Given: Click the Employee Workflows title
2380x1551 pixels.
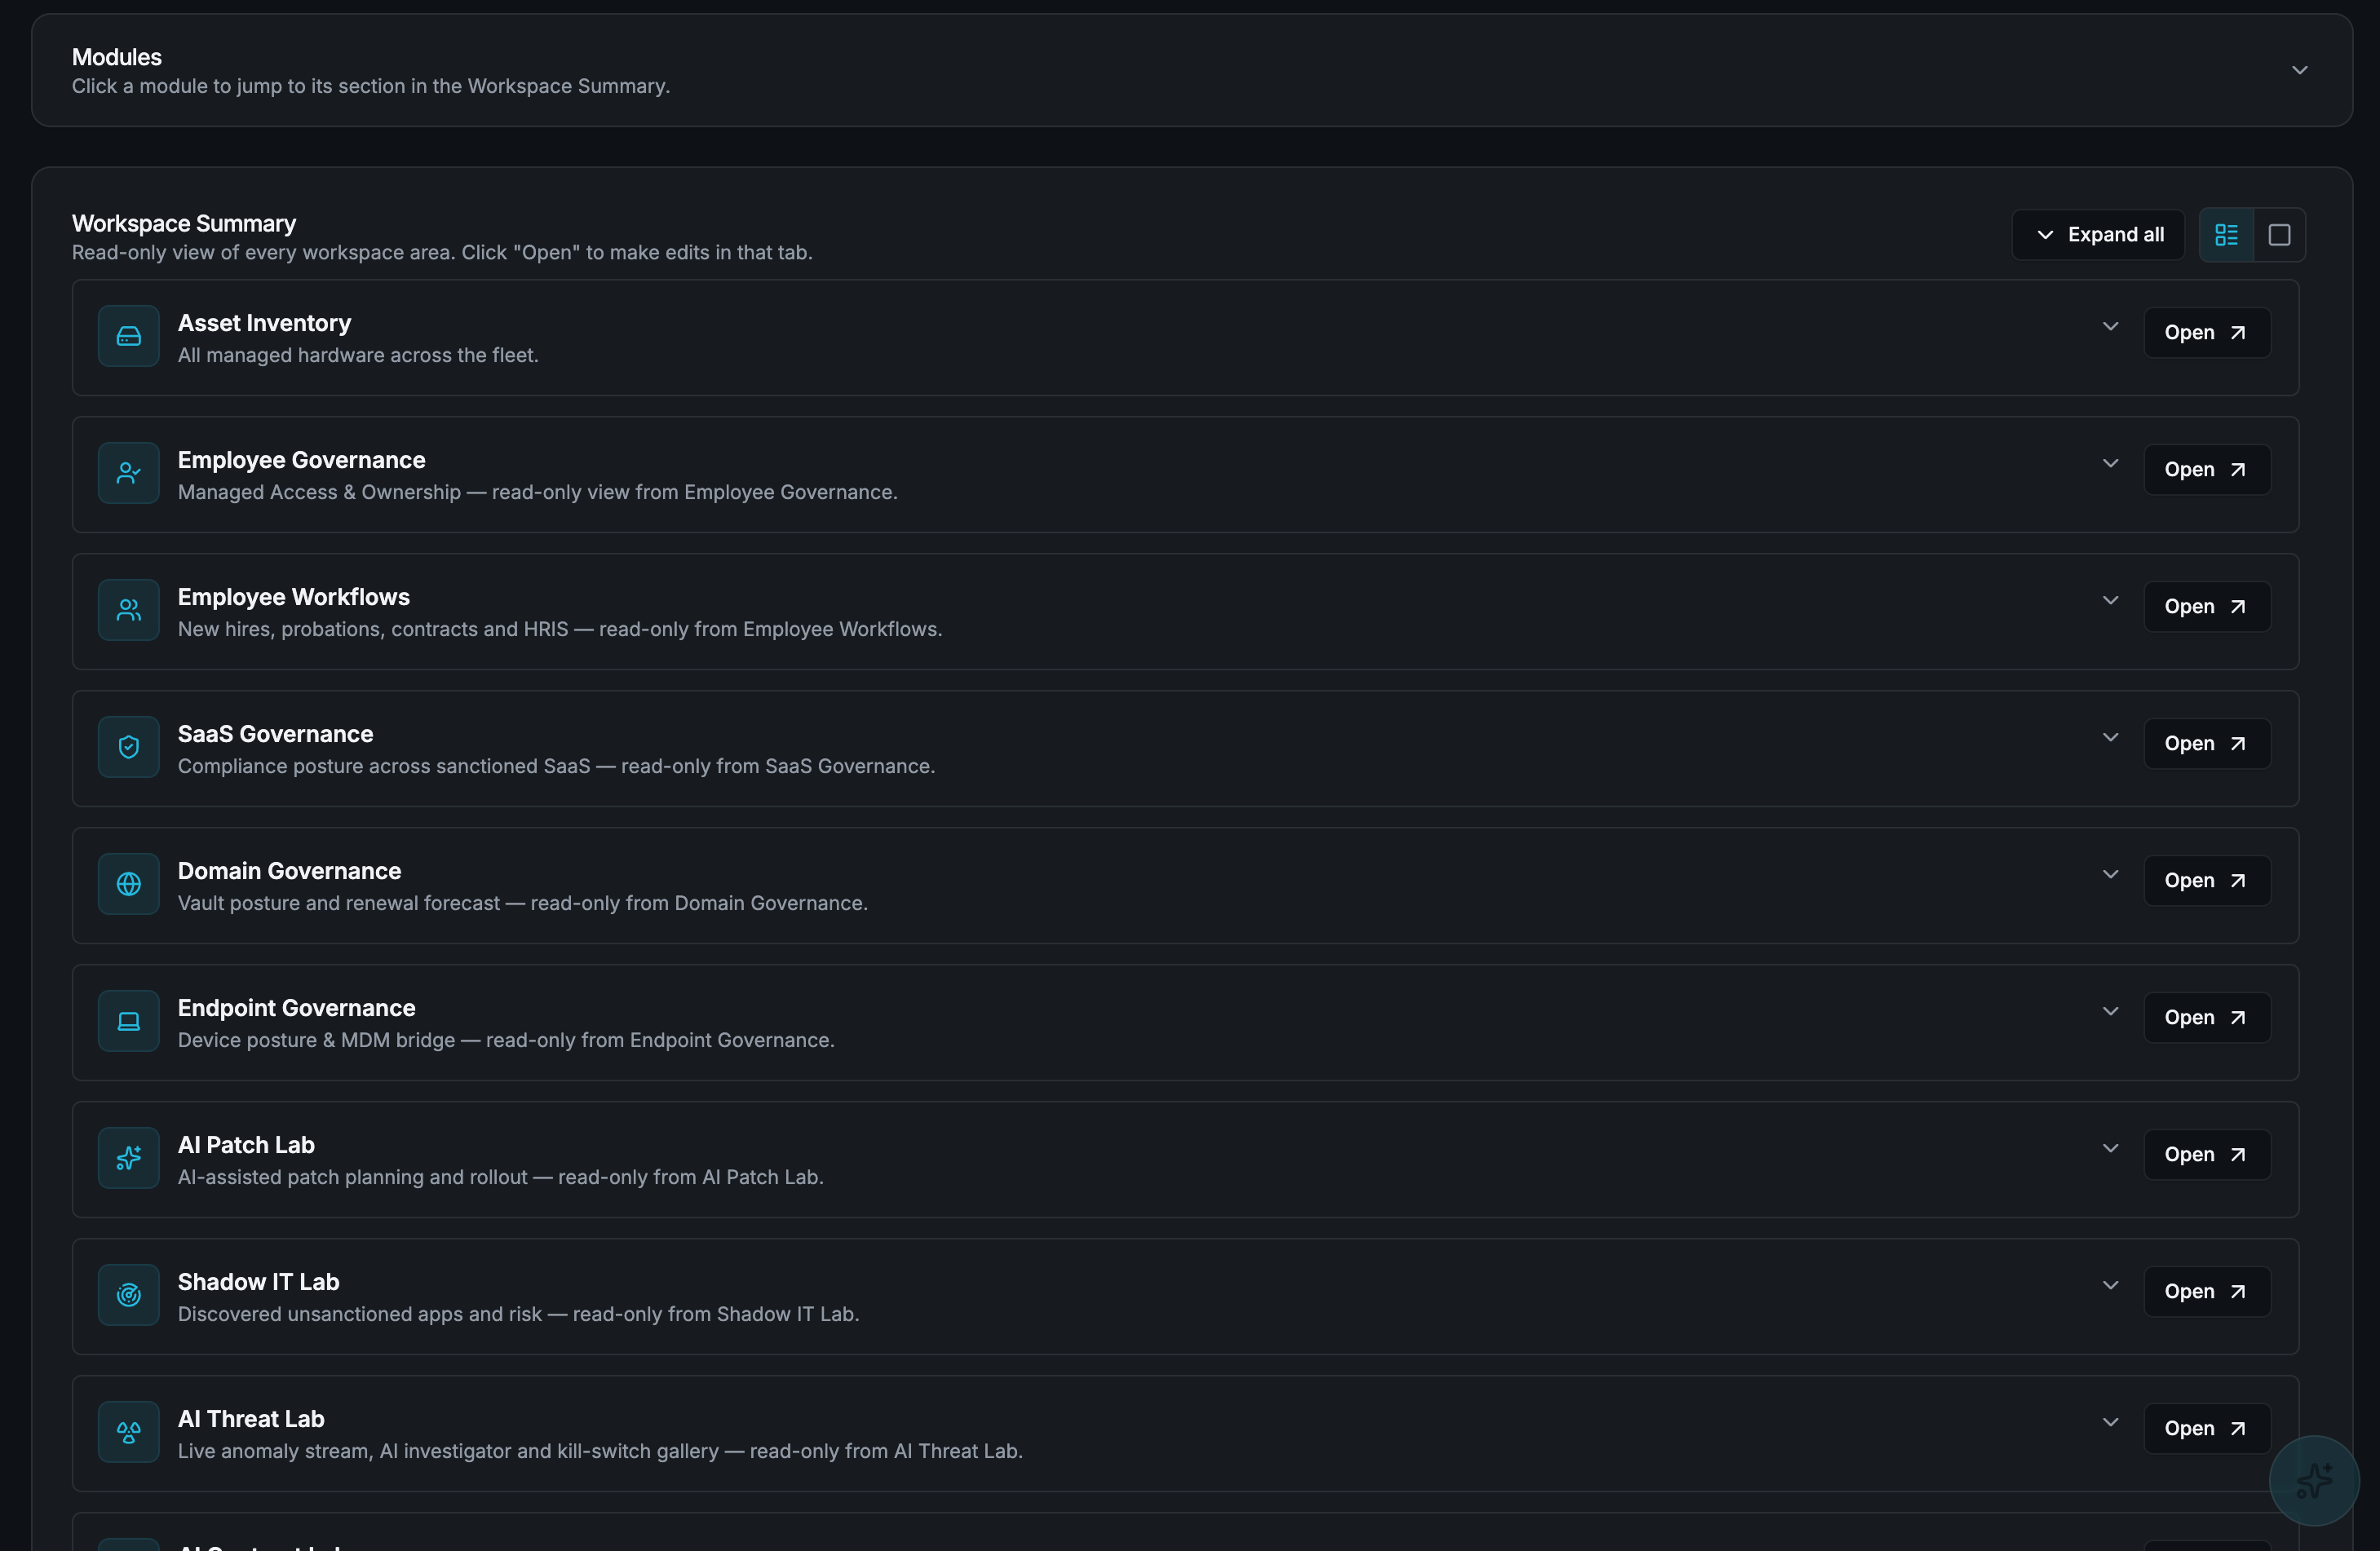Looking at the screenshot, I should 293,597.
